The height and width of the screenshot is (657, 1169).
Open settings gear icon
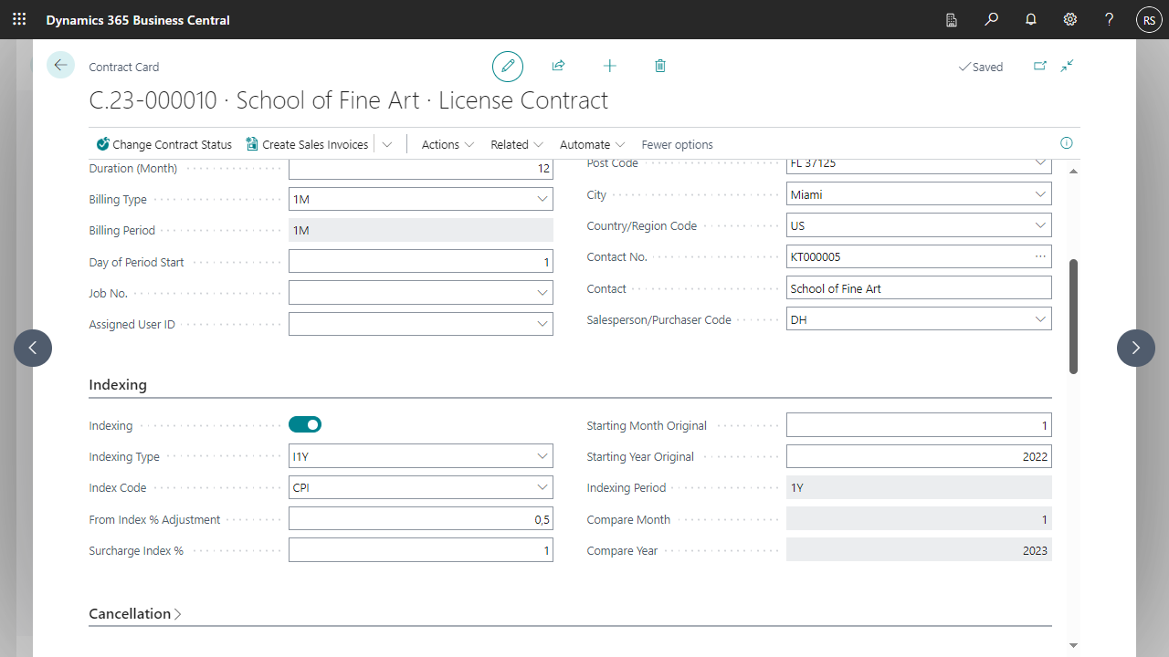(x=1069, y=19)
